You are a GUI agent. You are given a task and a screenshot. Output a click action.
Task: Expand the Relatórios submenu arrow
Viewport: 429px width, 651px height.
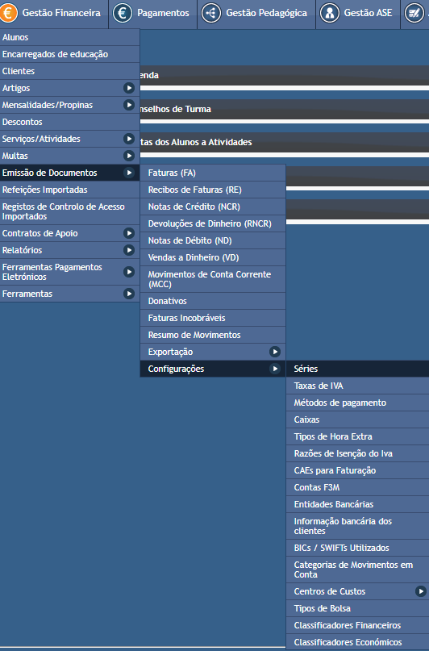129,250
